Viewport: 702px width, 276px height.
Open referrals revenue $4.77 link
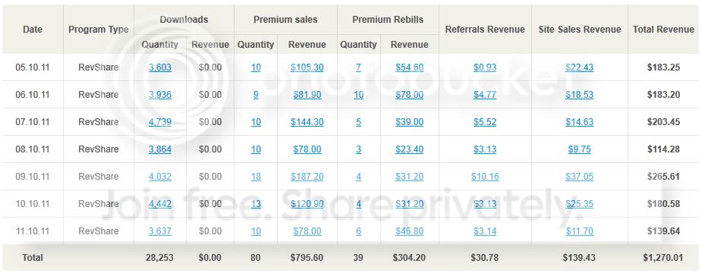point(485,95)
